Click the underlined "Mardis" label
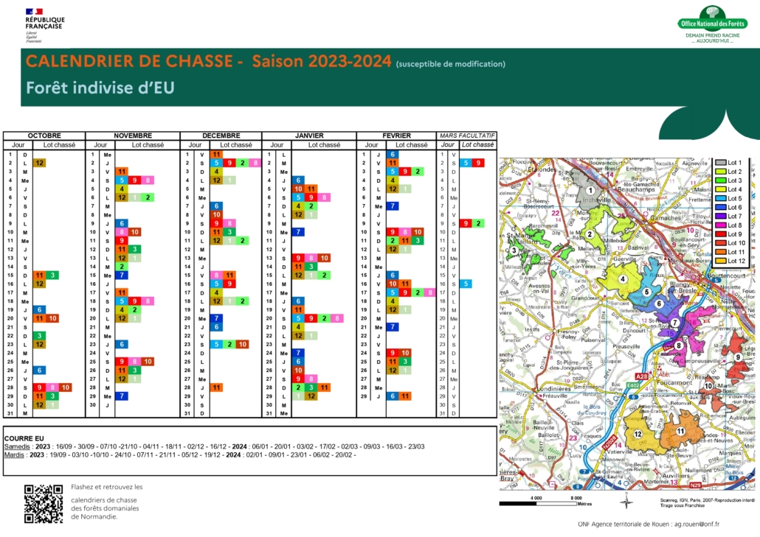Viewport: 760px width, 537px height. (14, 454)
